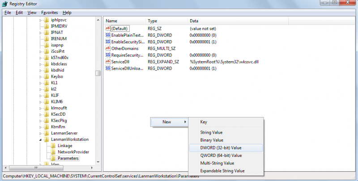Image resolution: width=358 pixels, height=181 pixels.
Task: Choose Key from the New submenu
Action: 226,122
